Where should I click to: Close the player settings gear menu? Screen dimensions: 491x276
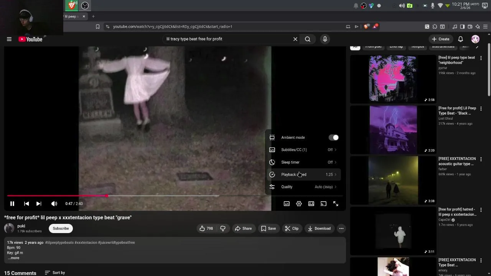click(299, 204)
